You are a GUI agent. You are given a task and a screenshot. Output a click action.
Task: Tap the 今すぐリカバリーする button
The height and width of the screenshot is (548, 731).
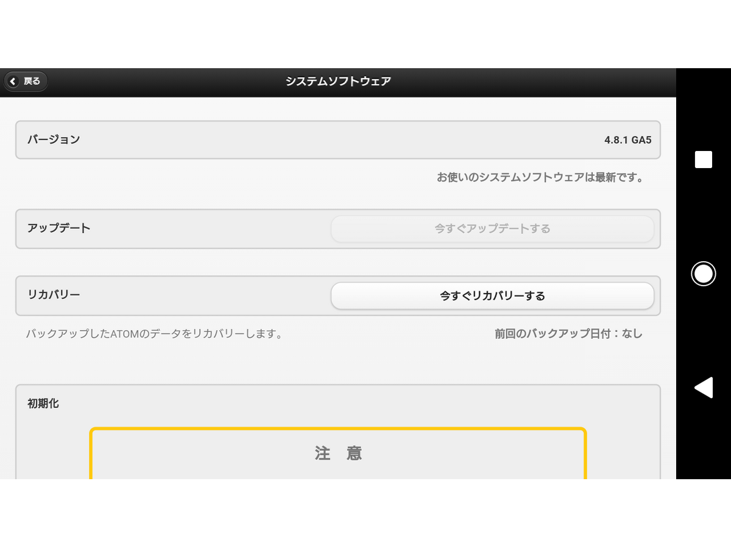tap(492, 296)
